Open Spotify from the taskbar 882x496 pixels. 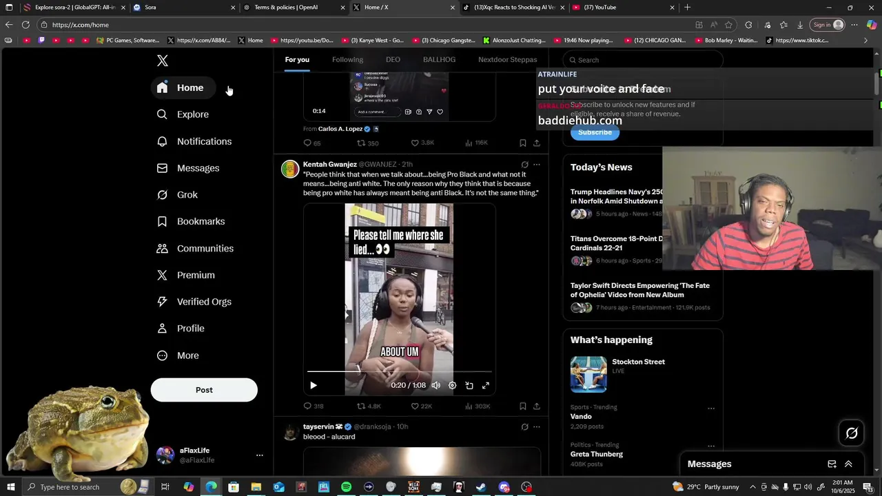346,487
